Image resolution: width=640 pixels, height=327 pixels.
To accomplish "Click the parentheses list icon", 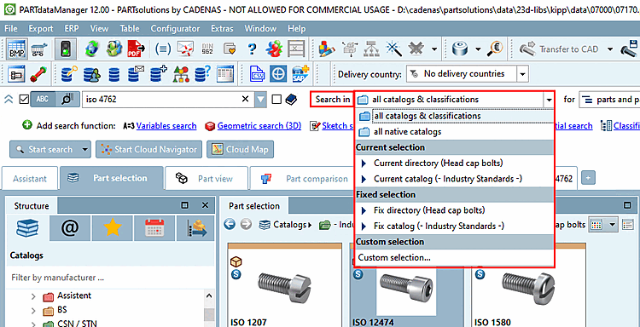I will [163, 49].
